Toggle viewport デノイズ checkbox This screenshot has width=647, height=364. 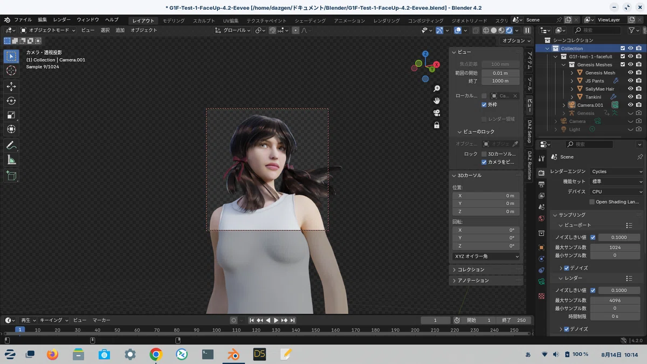[567, 268]
